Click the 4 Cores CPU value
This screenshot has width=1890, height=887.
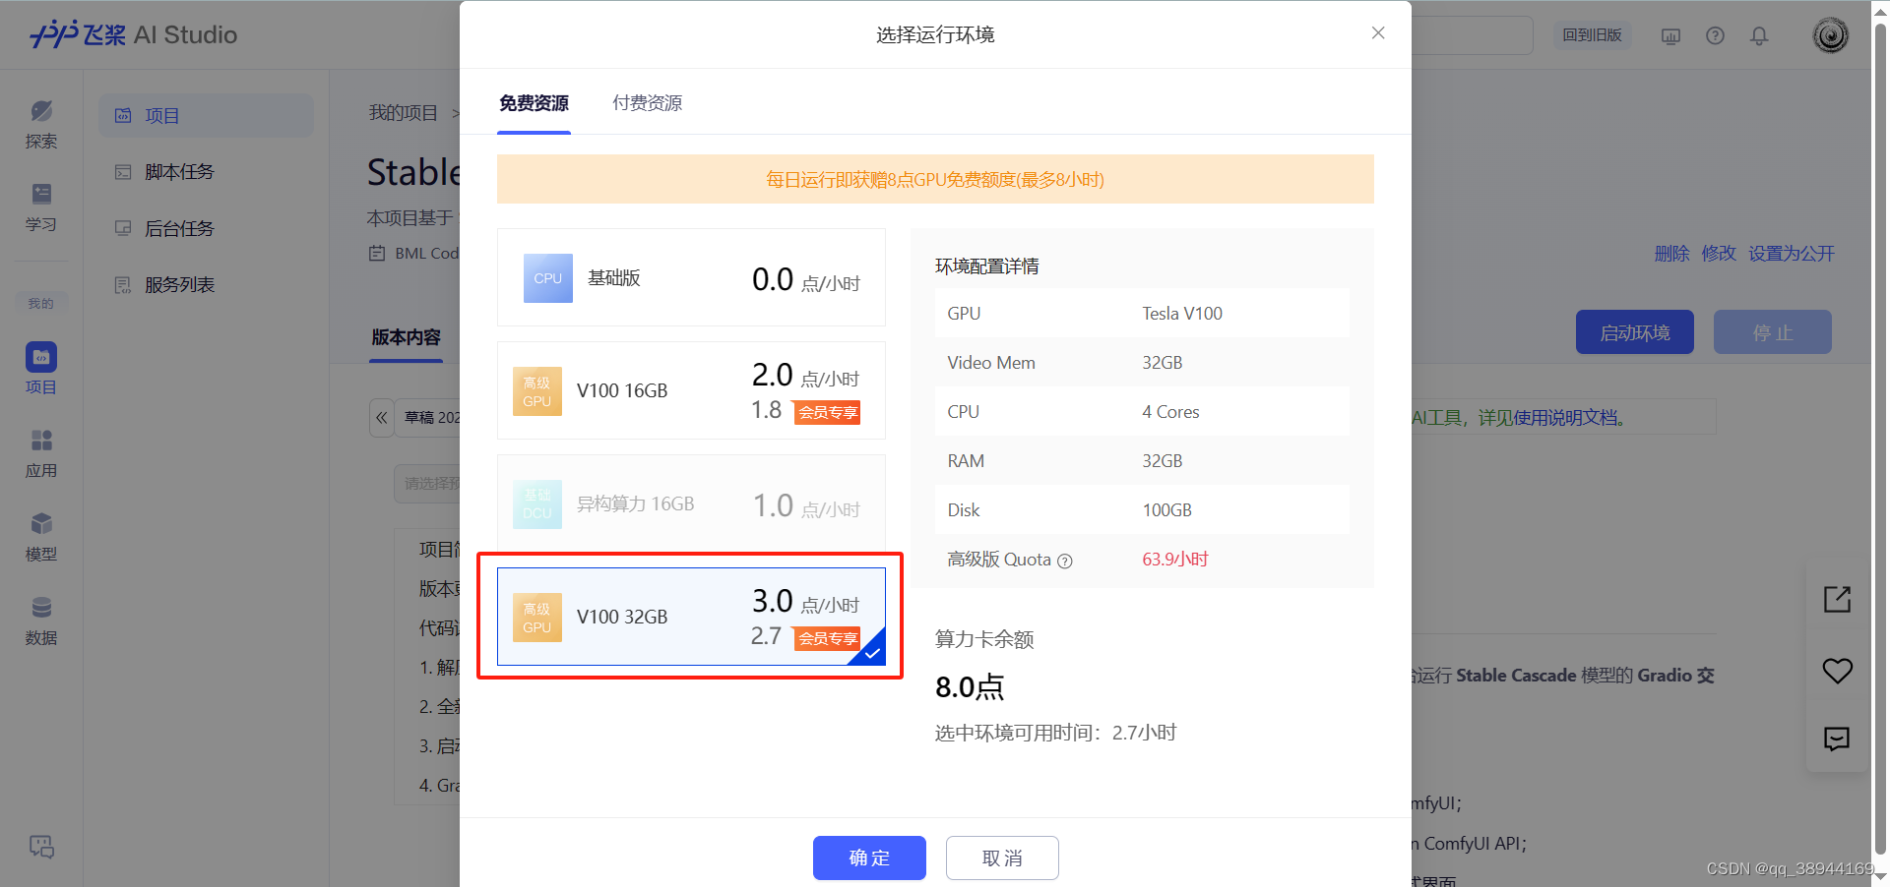click(x=1170, y=412)
